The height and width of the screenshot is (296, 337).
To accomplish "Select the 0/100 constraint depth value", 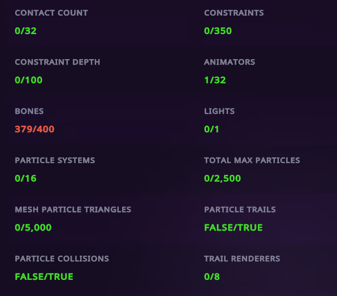I will (x=29, y=80).
